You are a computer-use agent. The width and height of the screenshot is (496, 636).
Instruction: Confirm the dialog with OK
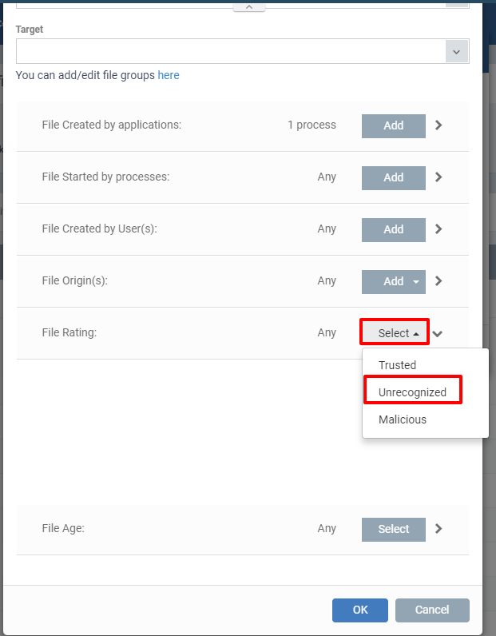[x=359, y=610]
